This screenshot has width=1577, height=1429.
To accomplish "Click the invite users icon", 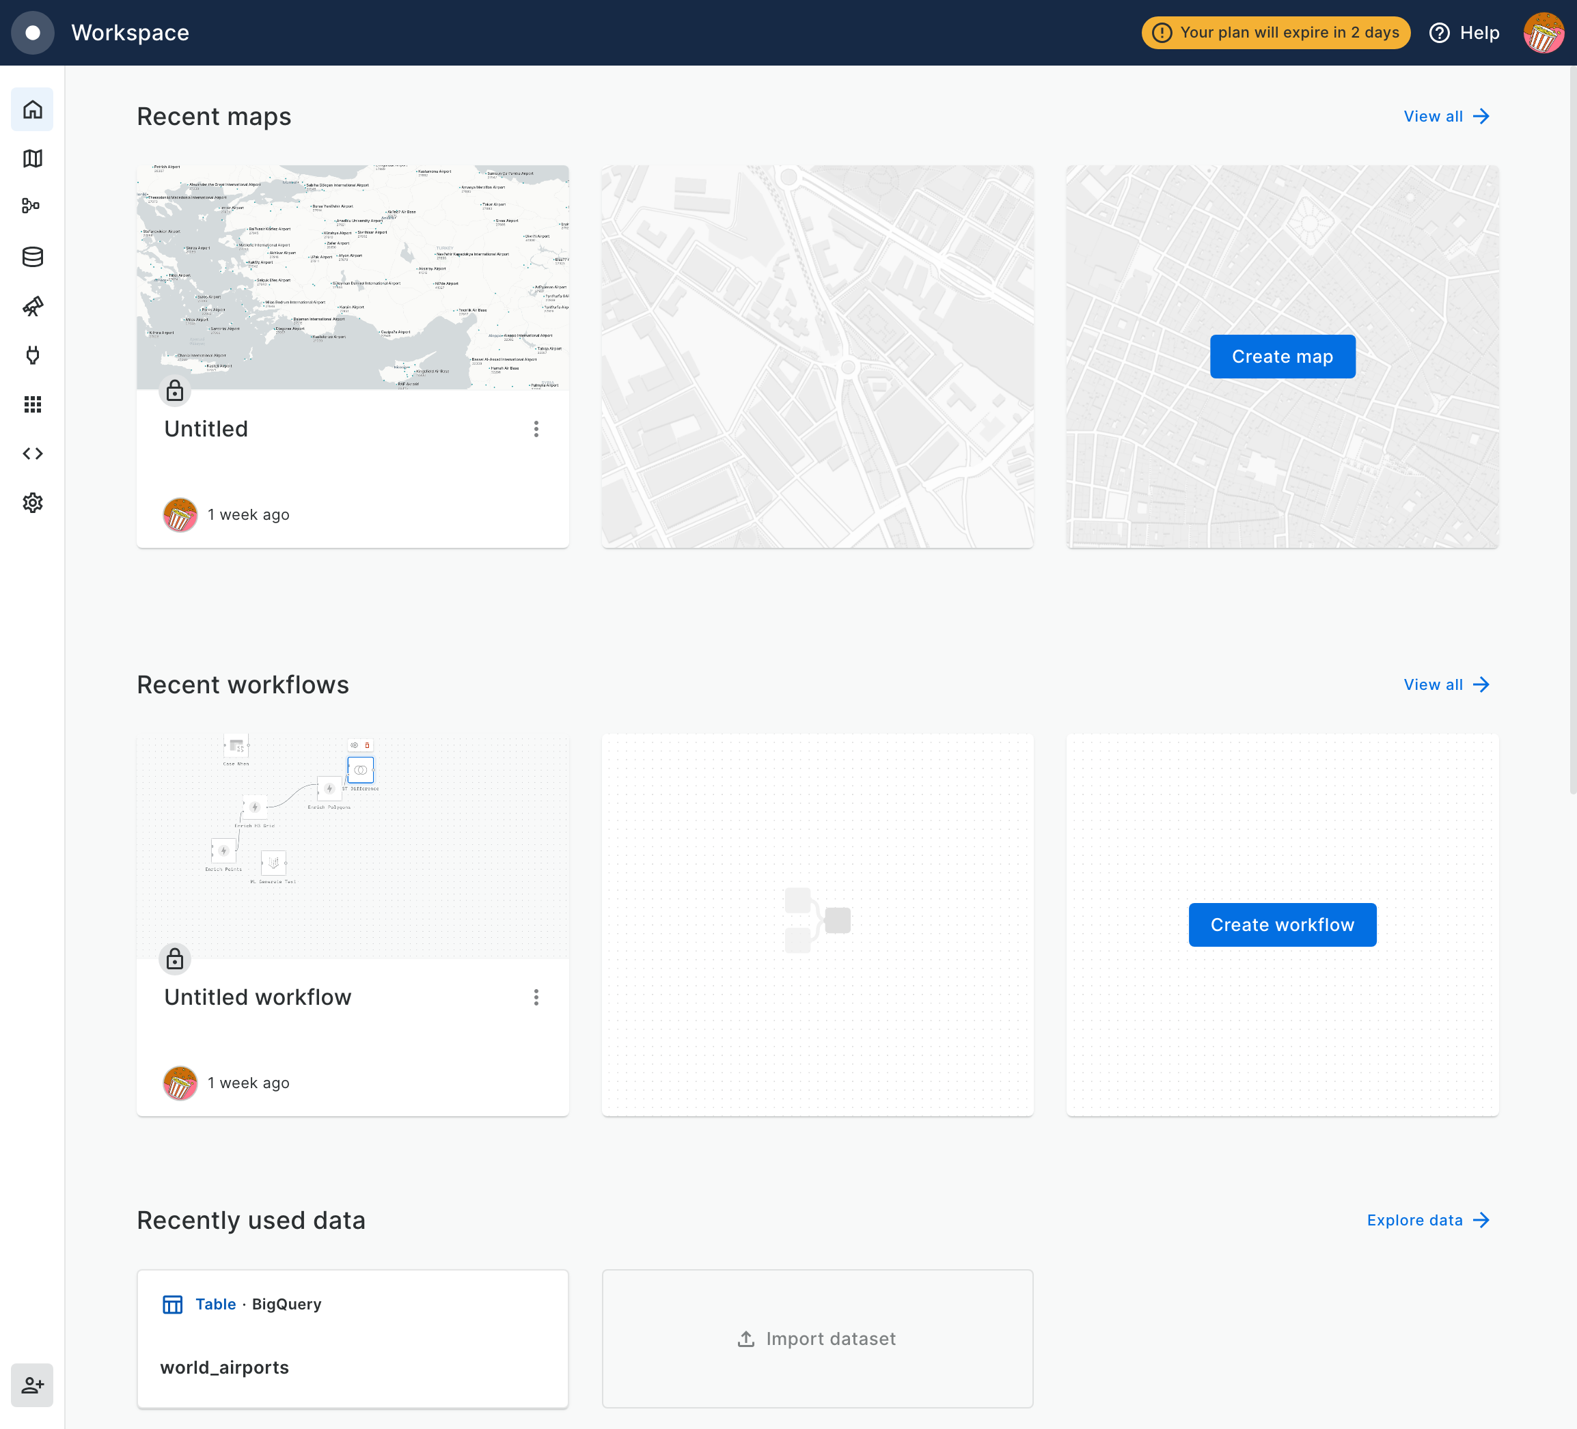I will [x=32, y=1385].
